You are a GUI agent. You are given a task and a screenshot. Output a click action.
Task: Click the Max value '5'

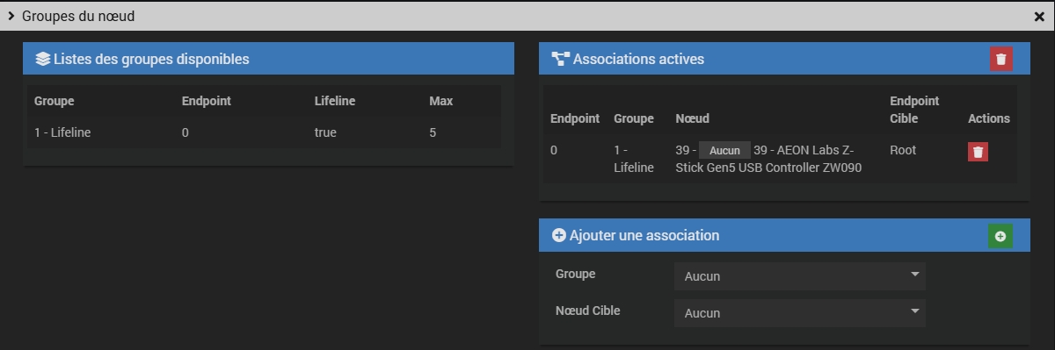click(x=433, y=132)
